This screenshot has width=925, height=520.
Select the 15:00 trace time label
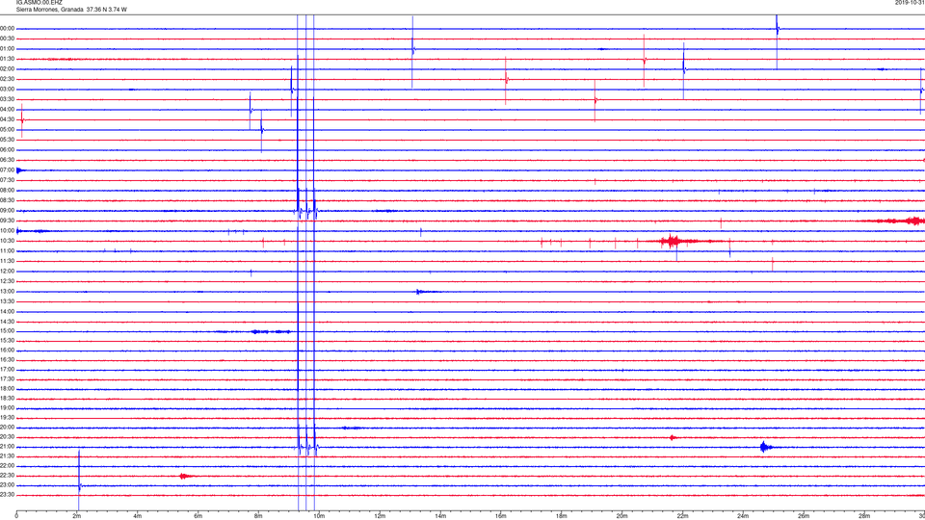coord(7,330)
